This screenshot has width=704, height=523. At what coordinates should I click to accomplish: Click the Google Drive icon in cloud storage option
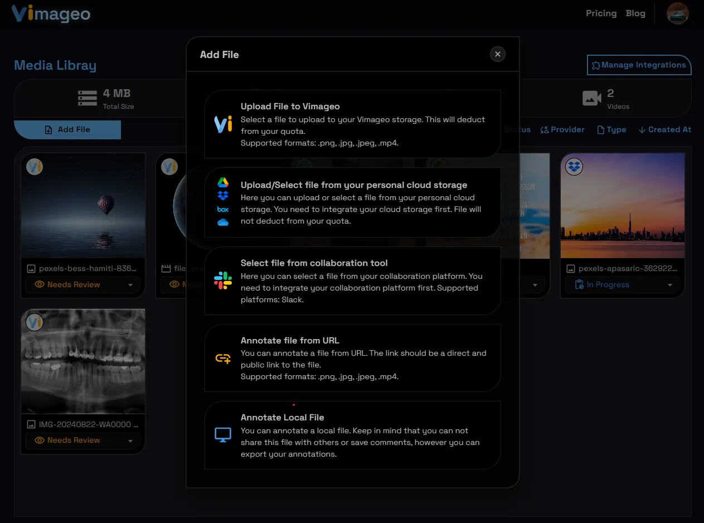[223, 183]
